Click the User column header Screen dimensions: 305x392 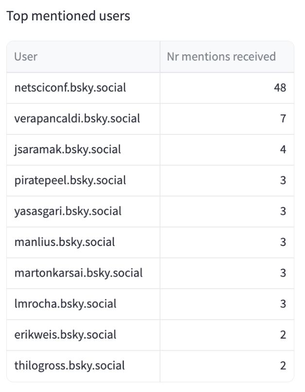point(84,57)
